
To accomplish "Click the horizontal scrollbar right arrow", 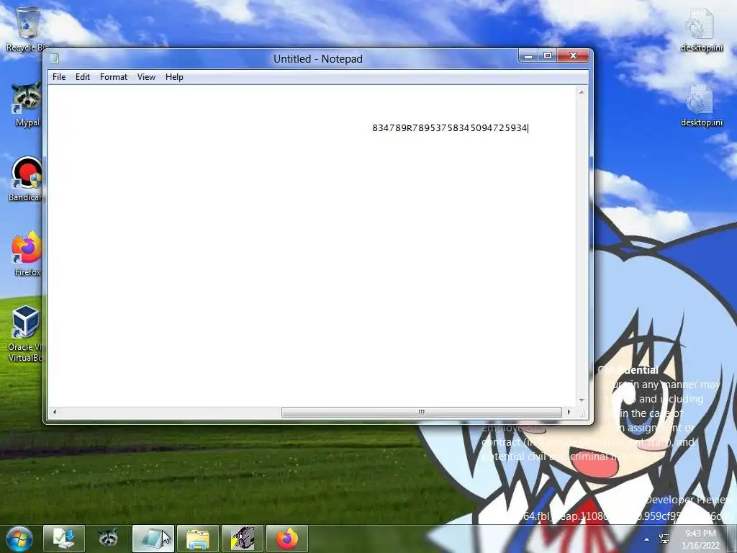I will coord(569,412).
